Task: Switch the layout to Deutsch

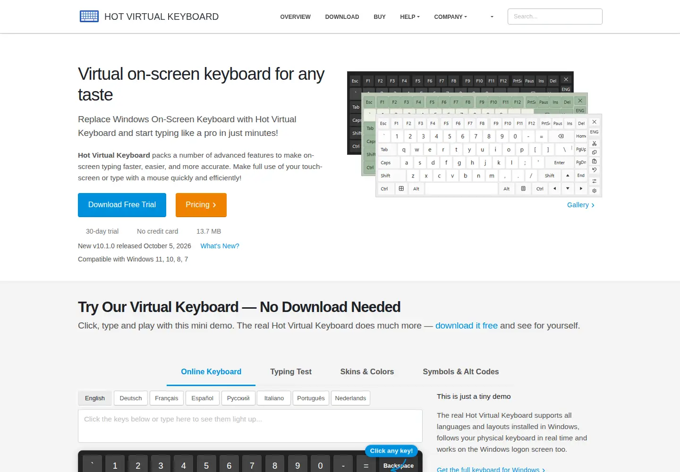Action: (131, 398)
